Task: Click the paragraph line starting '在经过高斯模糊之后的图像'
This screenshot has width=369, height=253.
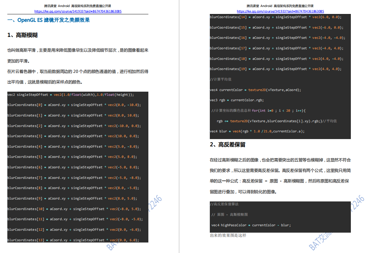Action: (280, 160)
